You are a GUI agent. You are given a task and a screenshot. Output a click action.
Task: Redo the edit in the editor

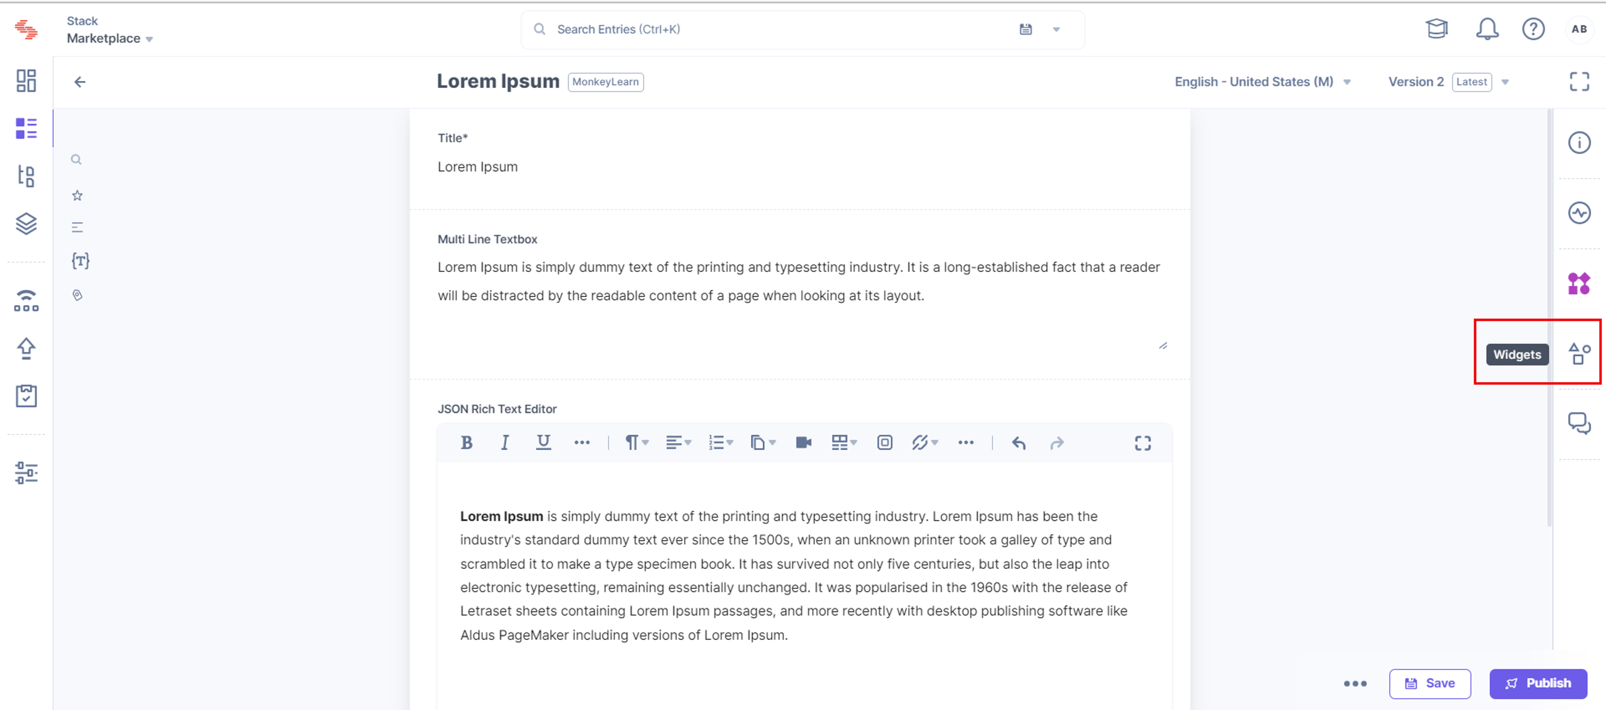pos(1057,442)
